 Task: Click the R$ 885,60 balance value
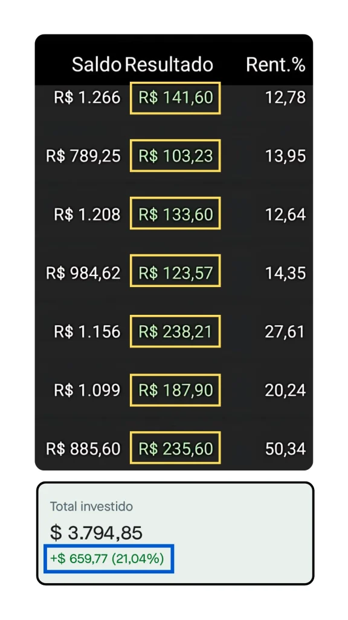83,449
